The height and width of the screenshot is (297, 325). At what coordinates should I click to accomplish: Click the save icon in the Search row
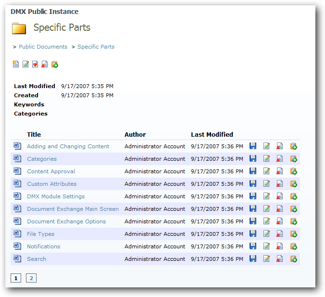(253, 259)
